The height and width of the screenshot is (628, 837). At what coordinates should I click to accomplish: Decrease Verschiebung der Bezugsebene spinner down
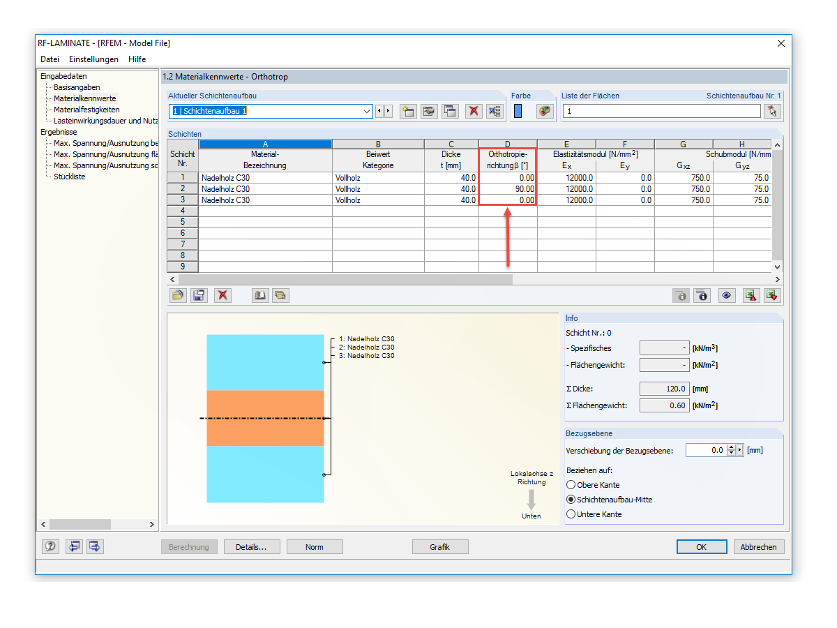[731, 454]
